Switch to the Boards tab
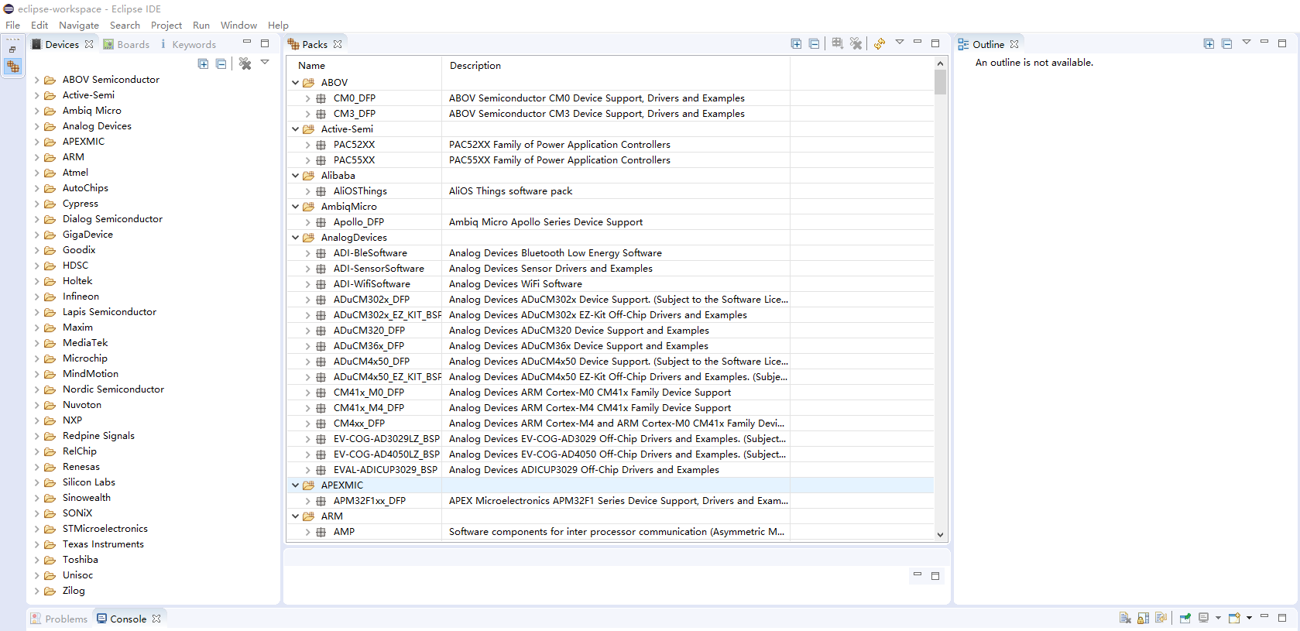 pos(126,44)
